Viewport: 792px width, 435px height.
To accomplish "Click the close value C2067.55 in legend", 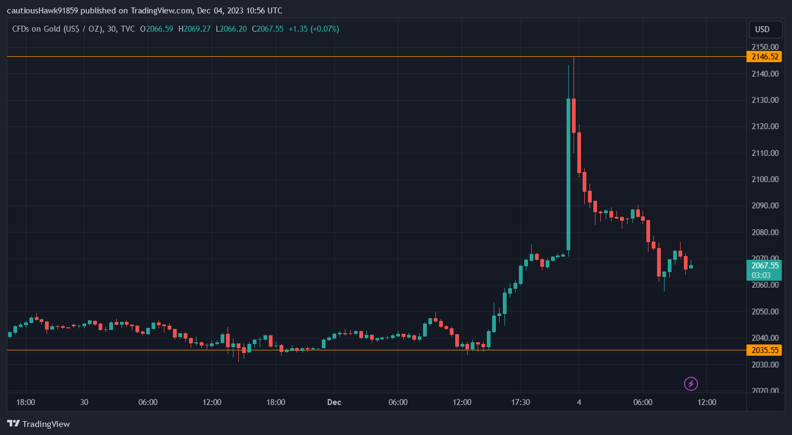I will [x=267, y=29].
